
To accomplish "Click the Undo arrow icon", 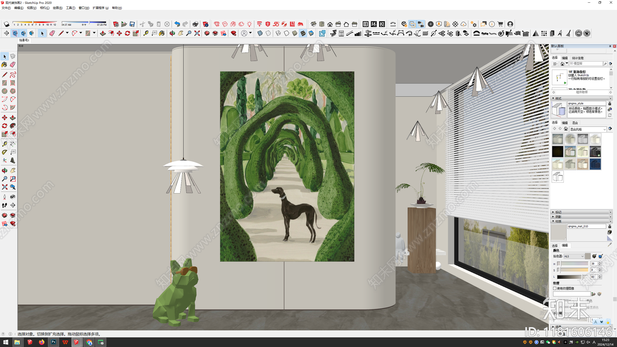I will click(177, 24).
